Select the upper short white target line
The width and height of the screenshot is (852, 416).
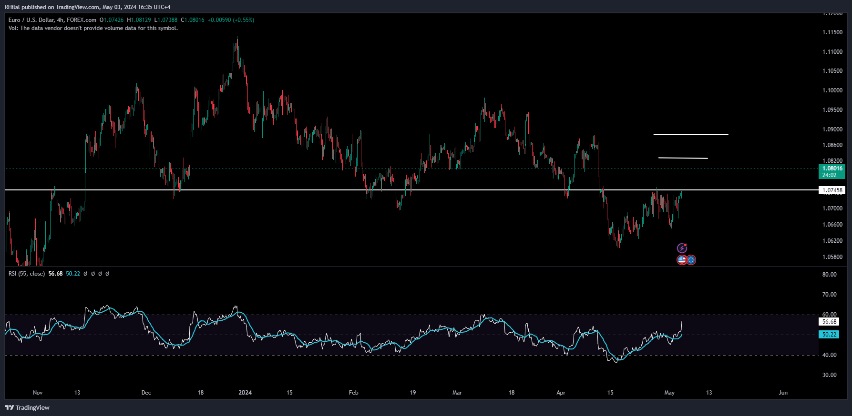tap(691, 135)
